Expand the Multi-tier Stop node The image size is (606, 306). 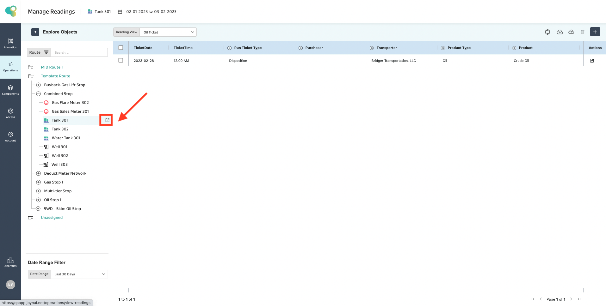(x=38, y=191)
